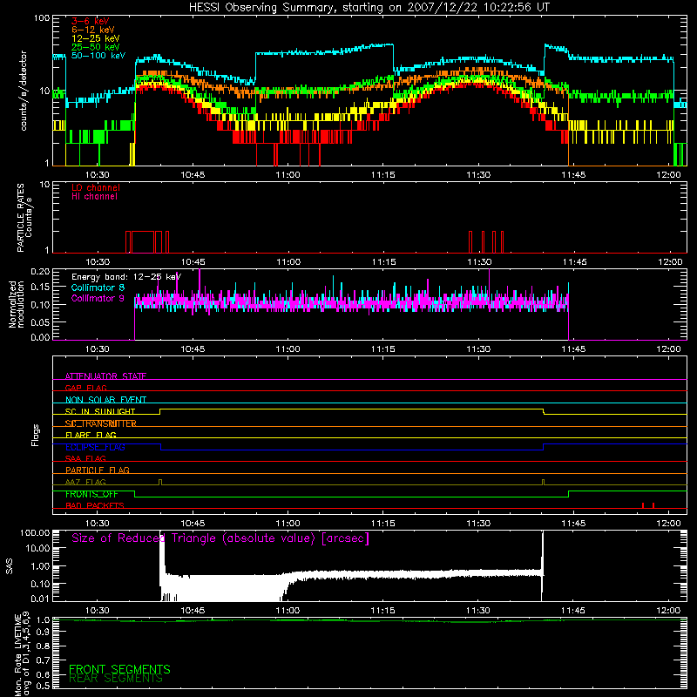
Task: Click the counts/s/detector axis label
Action: pos(24,91)
